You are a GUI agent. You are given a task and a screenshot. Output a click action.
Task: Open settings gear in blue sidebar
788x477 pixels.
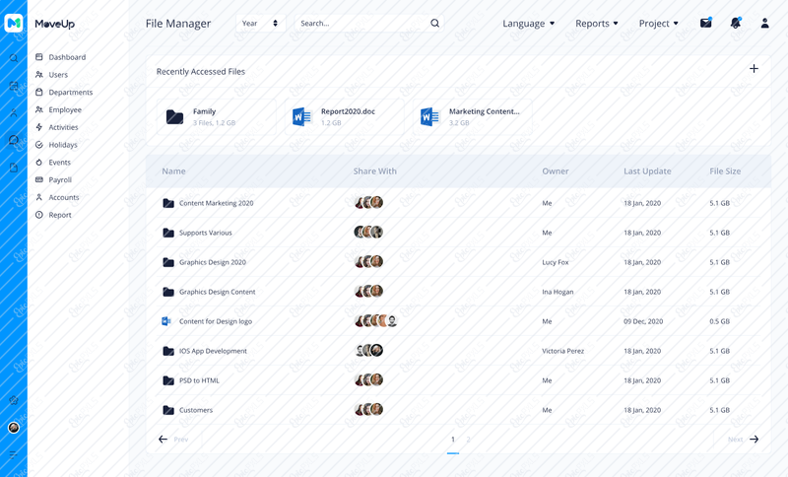point(14,400)
